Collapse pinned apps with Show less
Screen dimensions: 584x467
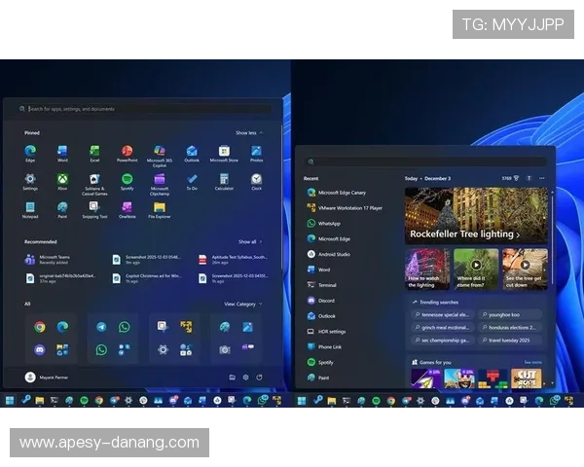248,132
